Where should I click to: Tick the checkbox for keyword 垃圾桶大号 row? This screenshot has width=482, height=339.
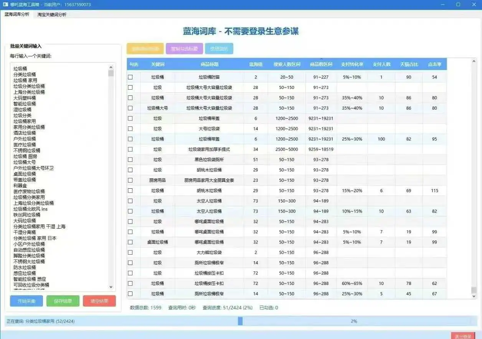tap(130, 108)
